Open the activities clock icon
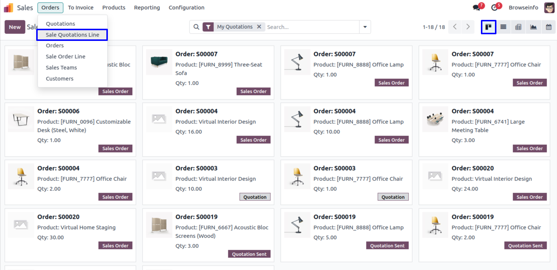557x270 pixels. (x=495, y=8)
